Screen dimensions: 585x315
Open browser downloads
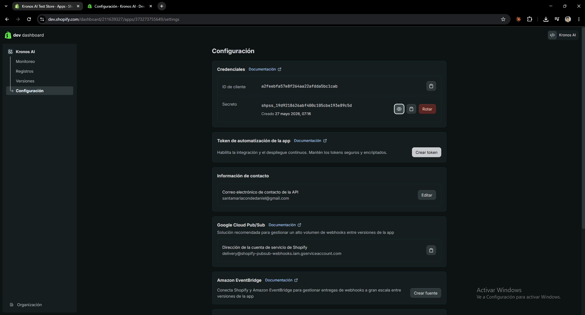click(546, 19)
